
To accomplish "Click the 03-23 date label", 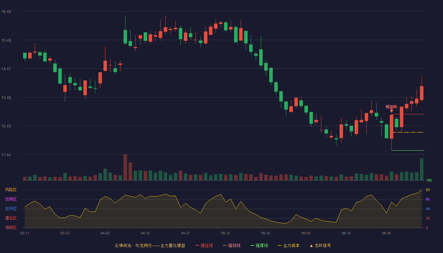I will coord(65,233).
